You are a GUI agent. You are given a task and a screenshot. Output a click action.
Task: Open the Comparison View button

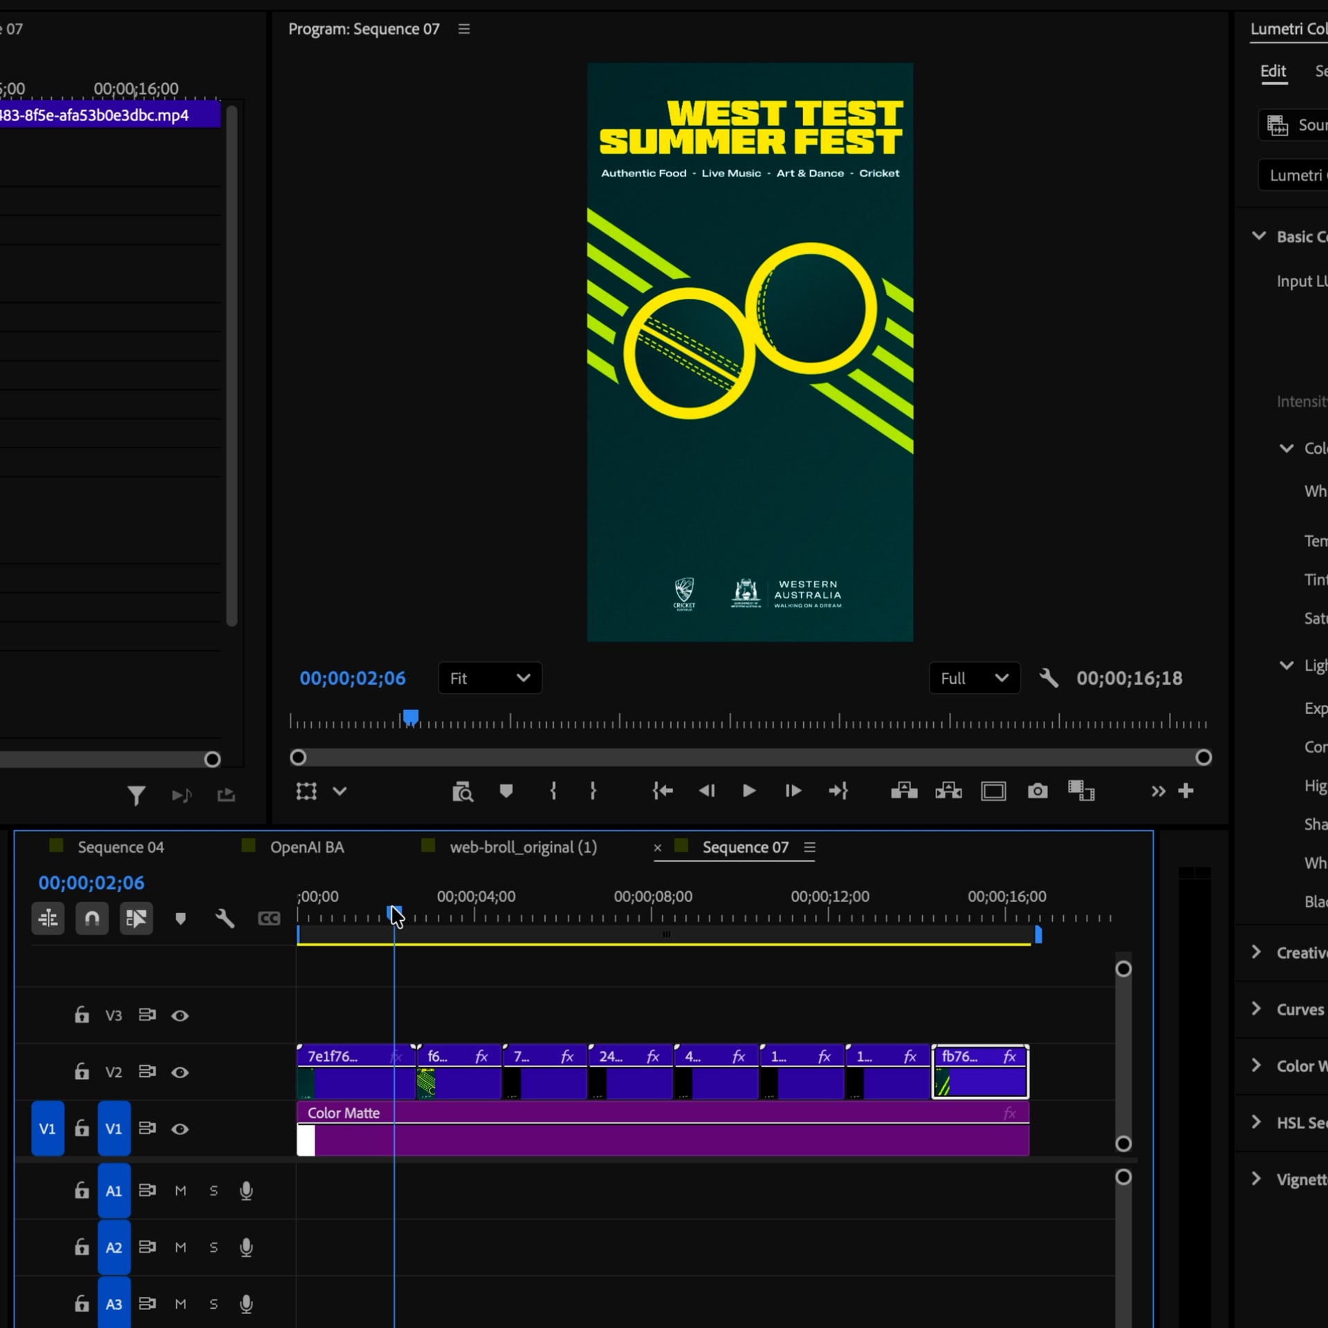coord(1081,791)
